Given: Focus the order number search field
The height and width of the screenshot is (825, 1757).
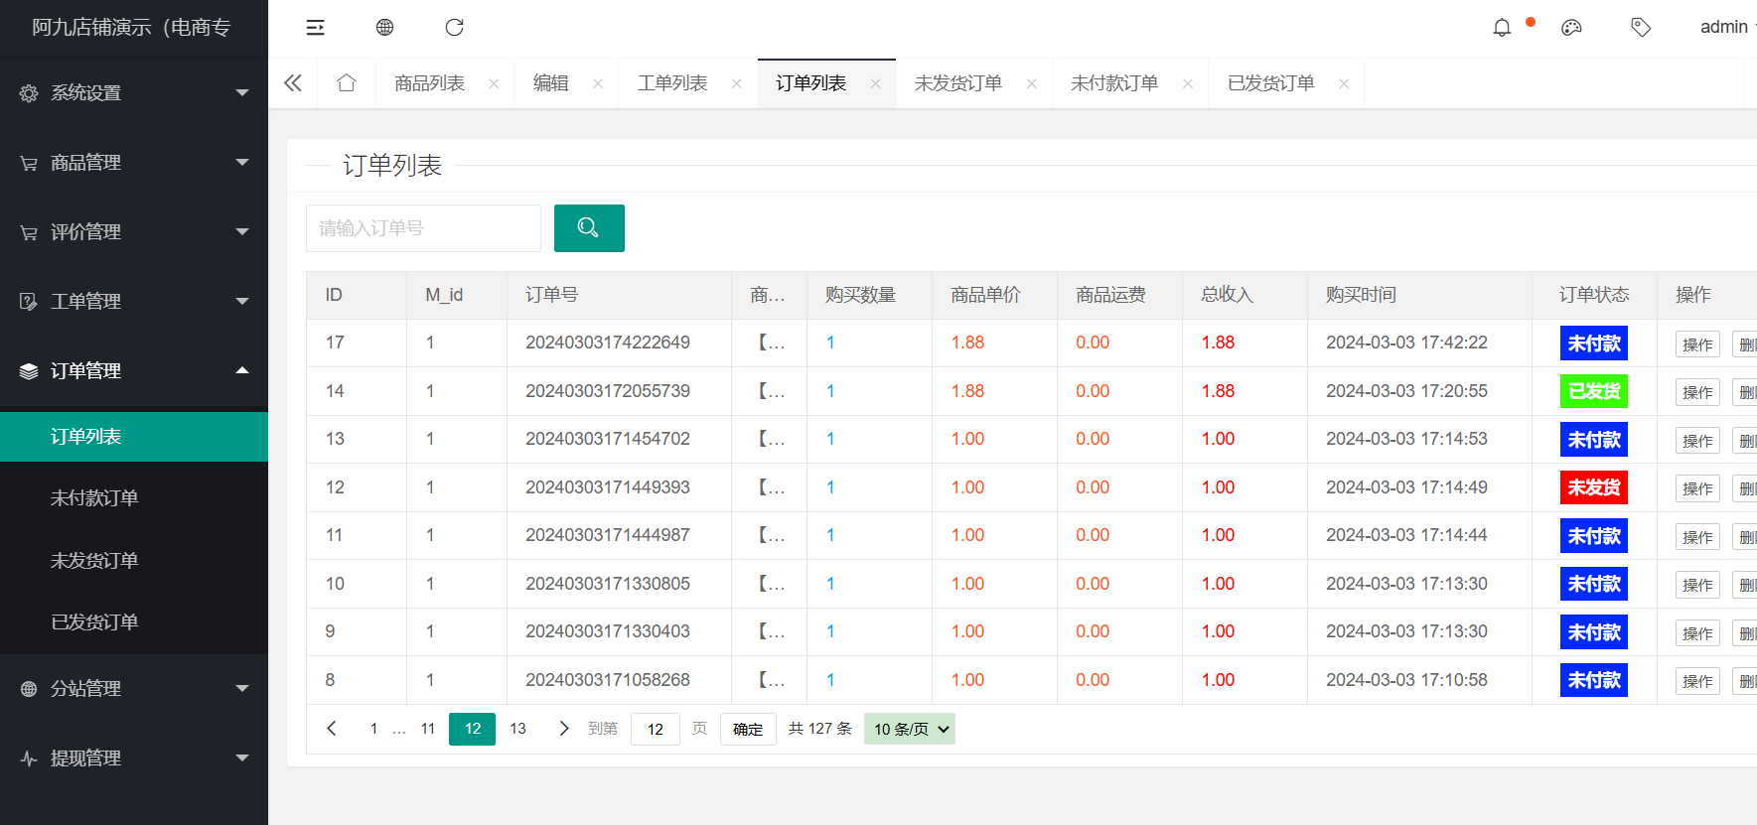Looking at the screenshot, I should [423, 228].
